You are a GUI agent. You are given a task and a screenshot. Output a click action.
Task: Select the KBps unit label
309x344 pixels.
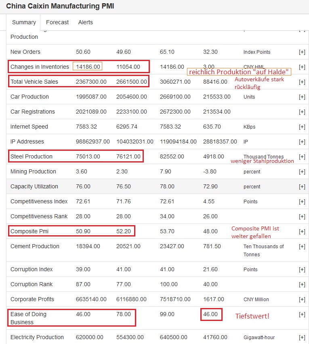(249, 127)
